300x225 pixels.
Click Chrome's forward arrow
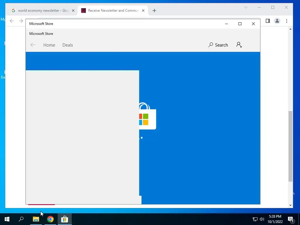pos(21,21)
